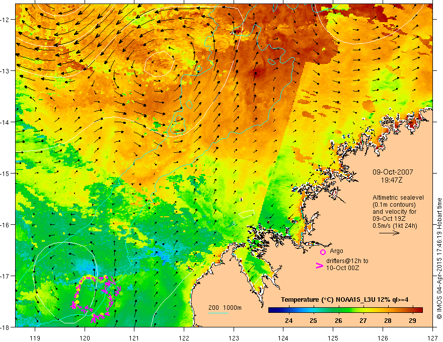Click the longitude axis label 125
Screen dimensions: 443x342
(x=333, y=338)
